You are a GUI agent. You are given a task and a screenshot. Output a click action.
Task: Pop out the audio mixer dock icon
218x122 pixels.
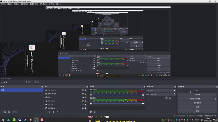pyautogui.click(x=144, y=86)
